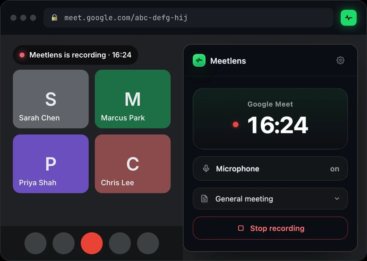Click the padlock icon in the address bar

(54, 17)
